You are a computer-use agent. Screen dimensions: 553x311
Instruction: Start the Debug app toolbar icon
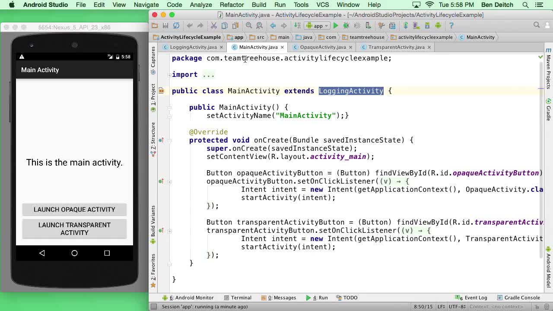346,26
